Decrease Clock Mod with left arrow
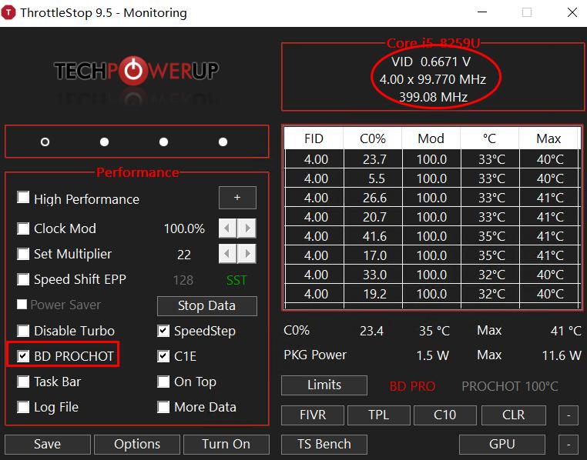The image size is (587, 460). [x=227, y=228]
